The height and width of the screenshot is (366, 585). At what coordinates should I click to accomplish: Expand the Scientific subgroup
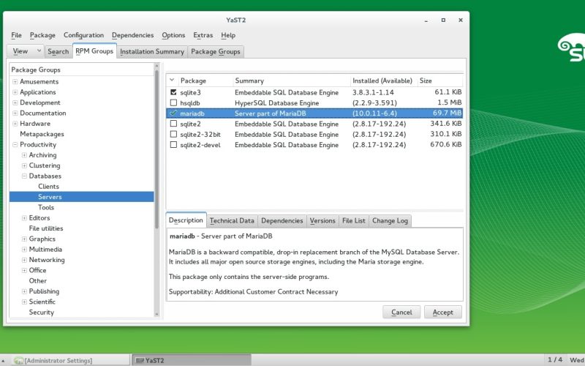(x=24, y=302)
